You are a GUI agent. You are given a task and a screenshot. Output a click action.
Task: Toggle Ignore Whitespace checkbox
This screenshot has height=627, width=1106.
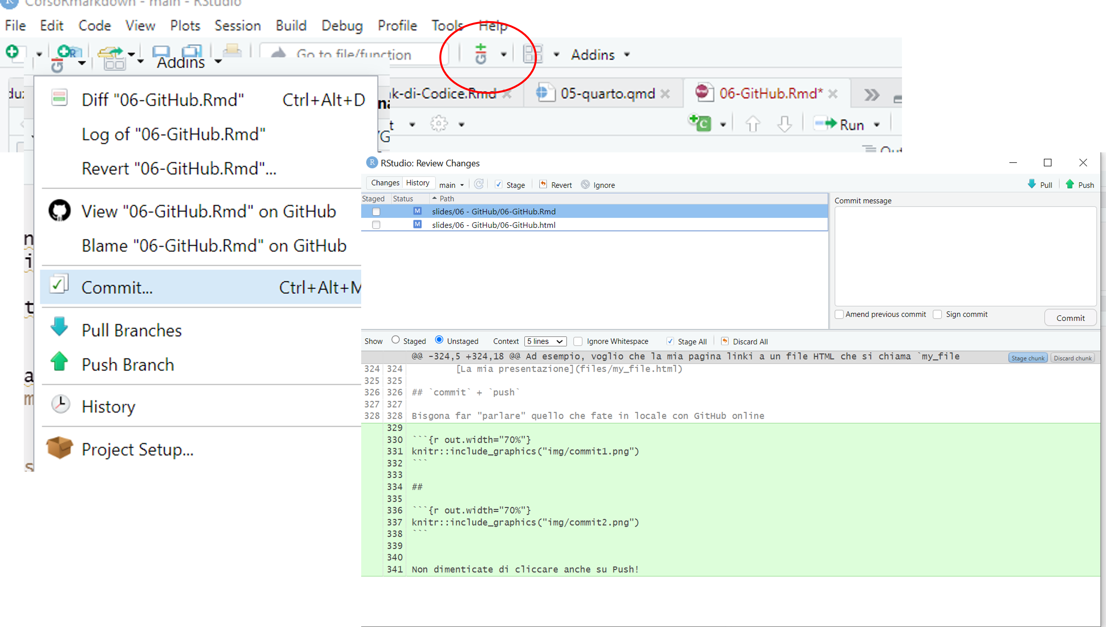[x=578, y=341]
